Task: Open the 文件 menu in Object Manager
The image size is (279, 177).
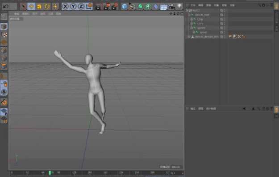Action: click(x=193, y=5)
